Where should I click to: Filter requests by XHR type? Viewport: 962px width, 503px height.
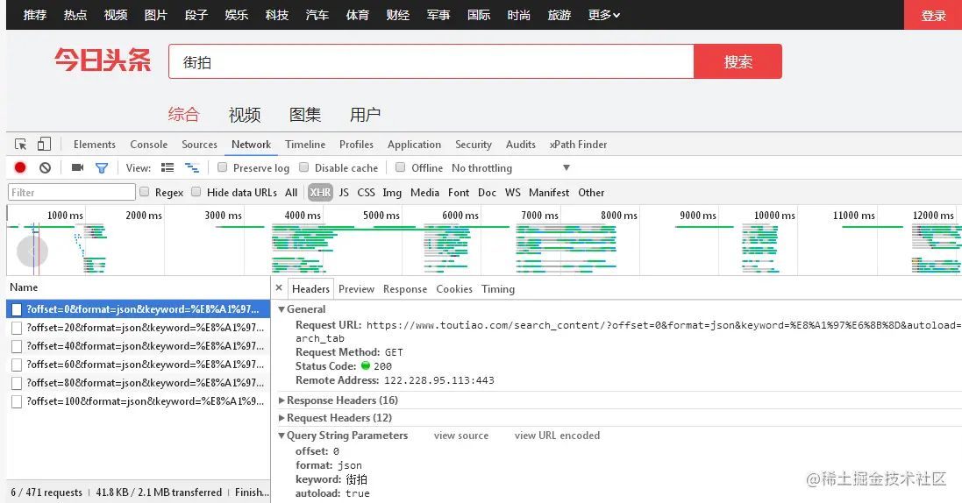(x=320, y=192)
